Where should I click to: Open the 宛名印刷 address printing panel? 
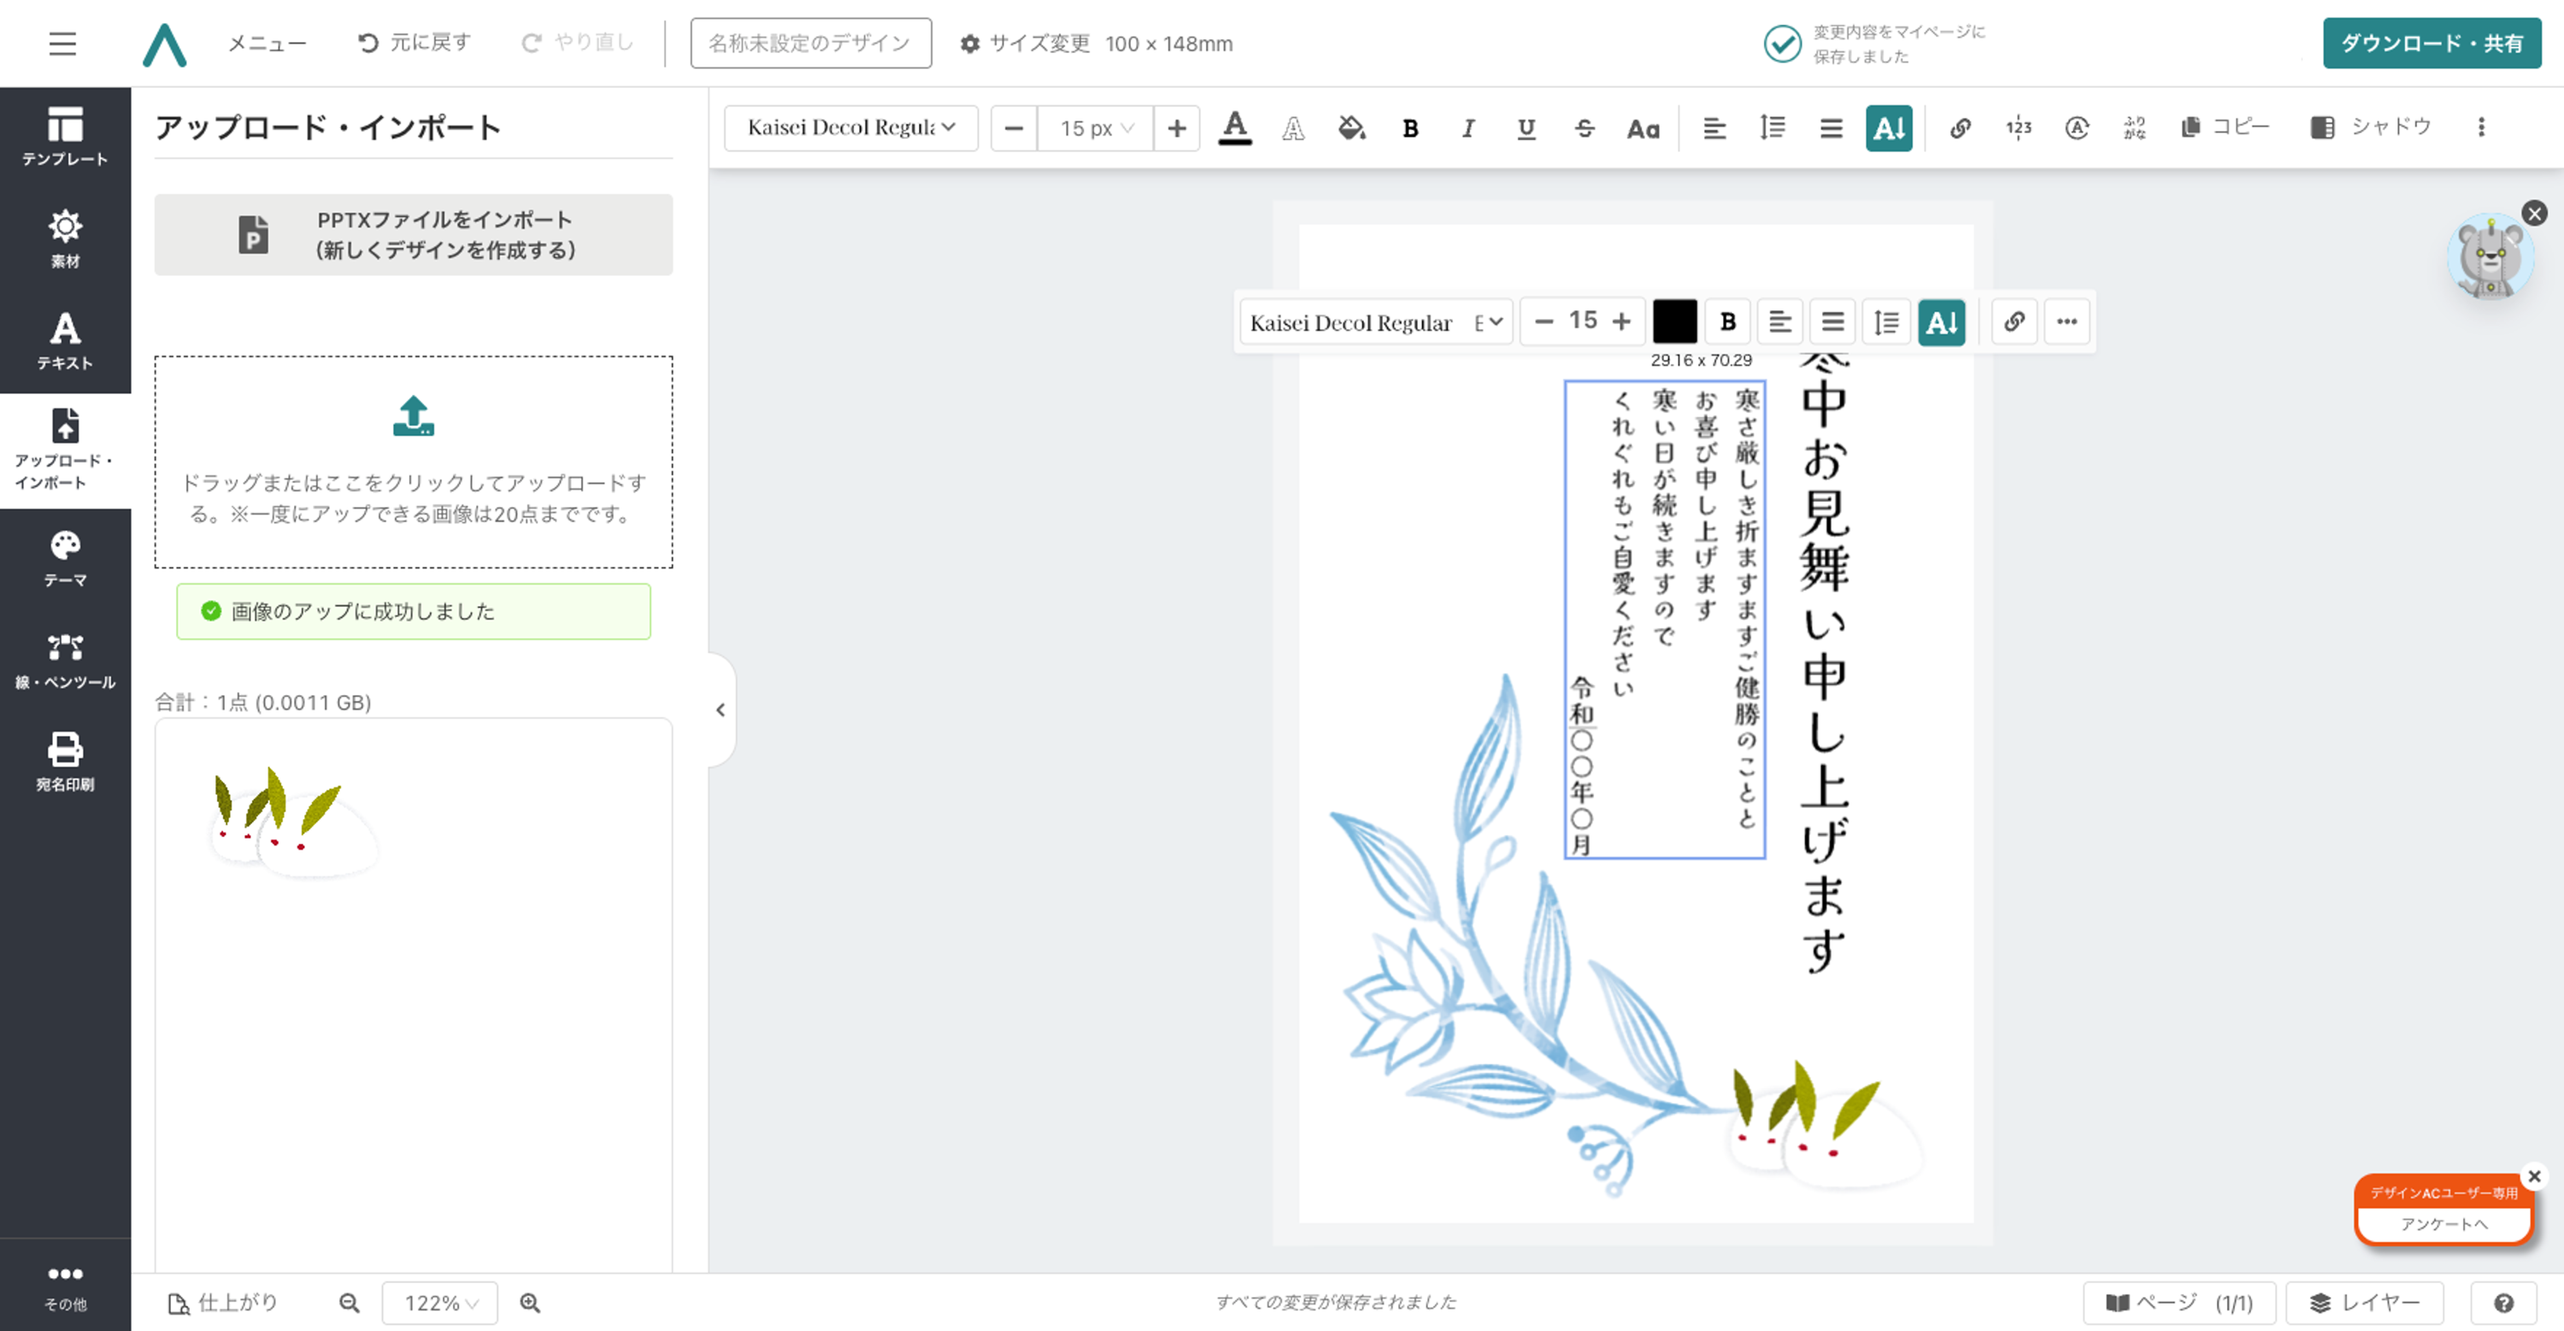tap(65, 763)
